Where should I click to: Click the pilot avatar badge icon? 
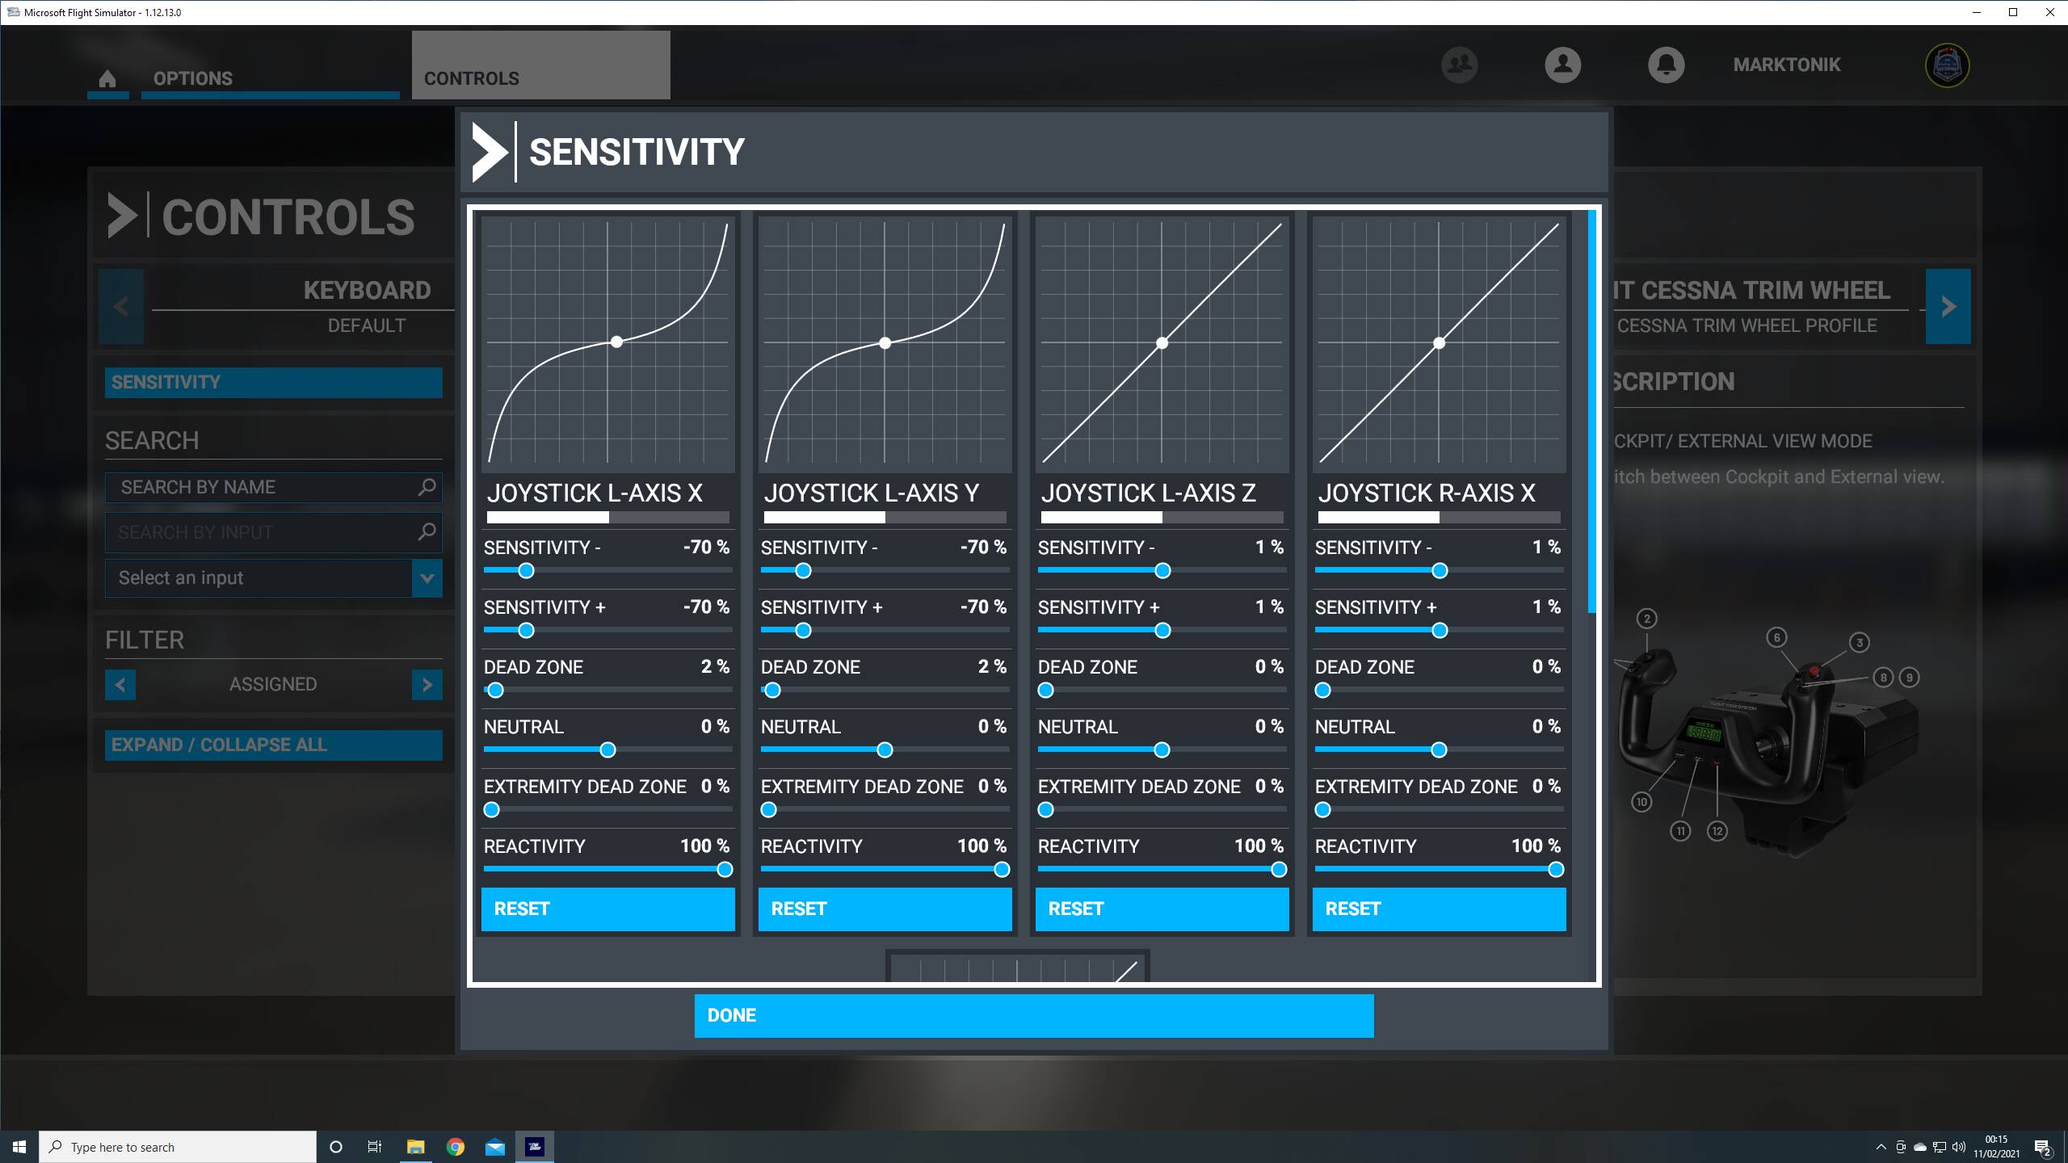tap(1947, 65)
